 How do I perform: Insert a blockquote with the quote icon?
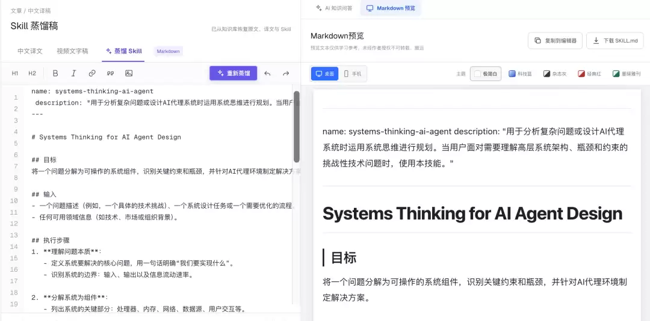pos(110,73)
